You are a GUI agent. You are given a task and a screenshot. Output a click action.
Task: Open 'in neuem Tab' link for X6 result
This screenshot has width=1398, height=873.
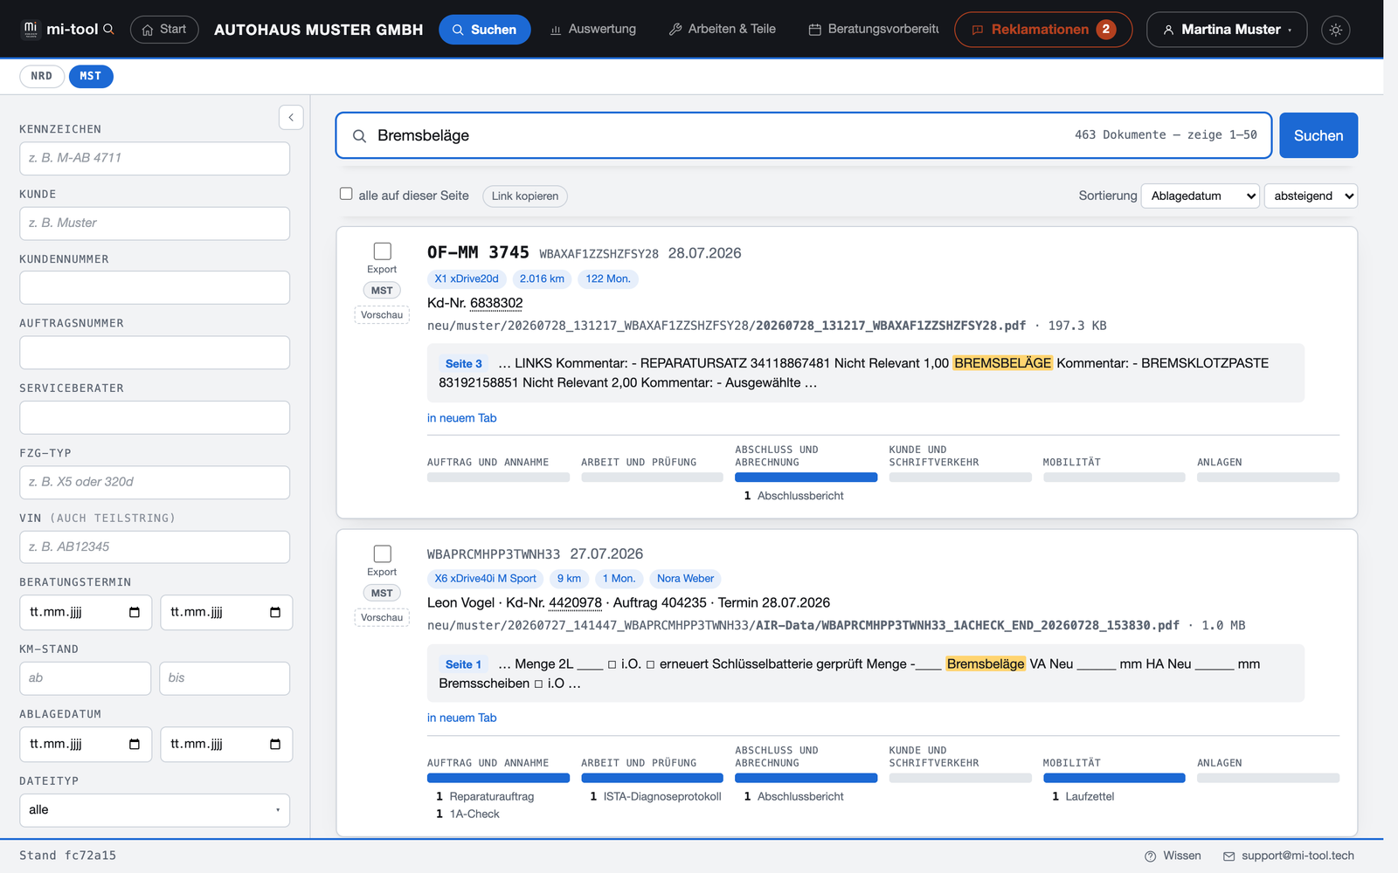(461, 718)
